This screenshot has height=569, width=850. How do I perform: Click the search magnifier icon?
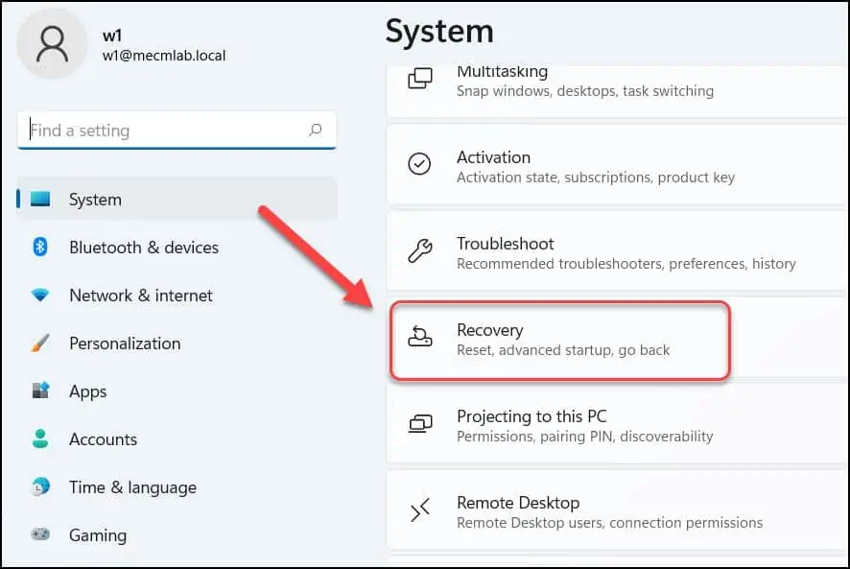pyautogui.click(x=316, y=130)
